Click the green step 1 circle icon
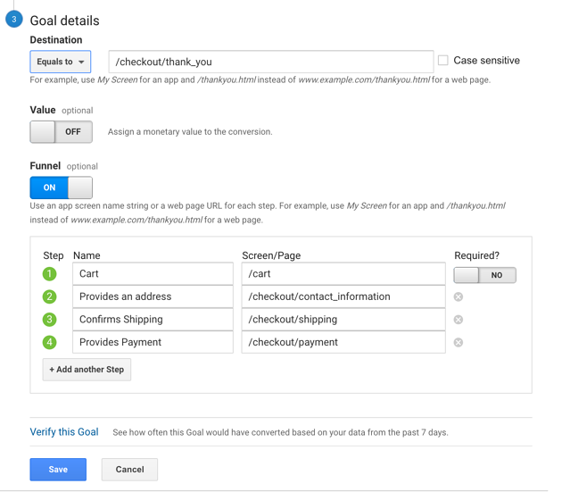Viewport: 570px width, 492px height. (x=49, y=274)
